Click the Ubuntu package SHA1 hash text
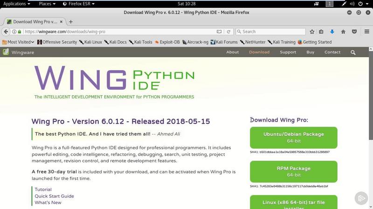 290,152
